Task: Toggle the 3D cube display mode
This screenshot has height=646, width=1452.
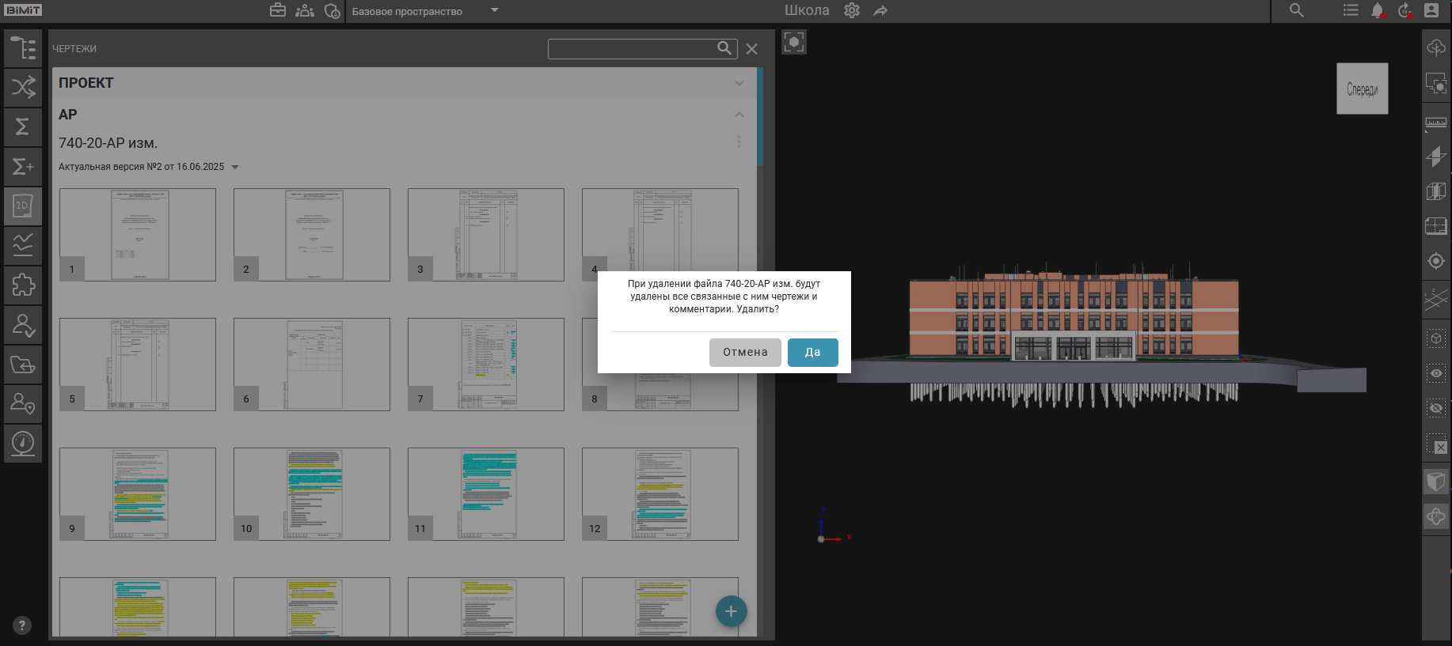Action: pyautogui.click(x=1435, y=481)
